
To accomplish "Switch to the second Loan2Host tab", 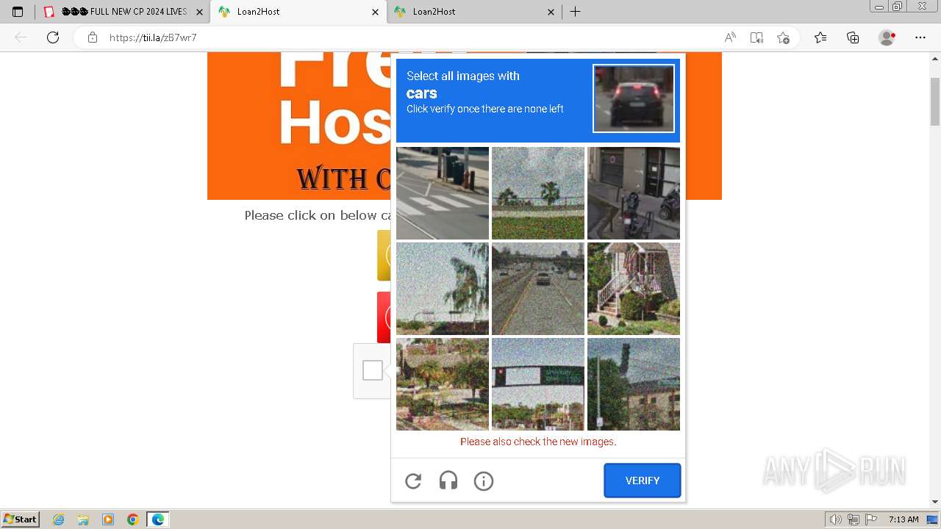I will [474, 12].
